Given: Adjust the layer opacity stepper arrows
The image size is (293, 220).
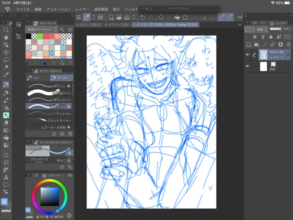Looking at the screenshot, I should pyautogui.click(x=290, y=29).
